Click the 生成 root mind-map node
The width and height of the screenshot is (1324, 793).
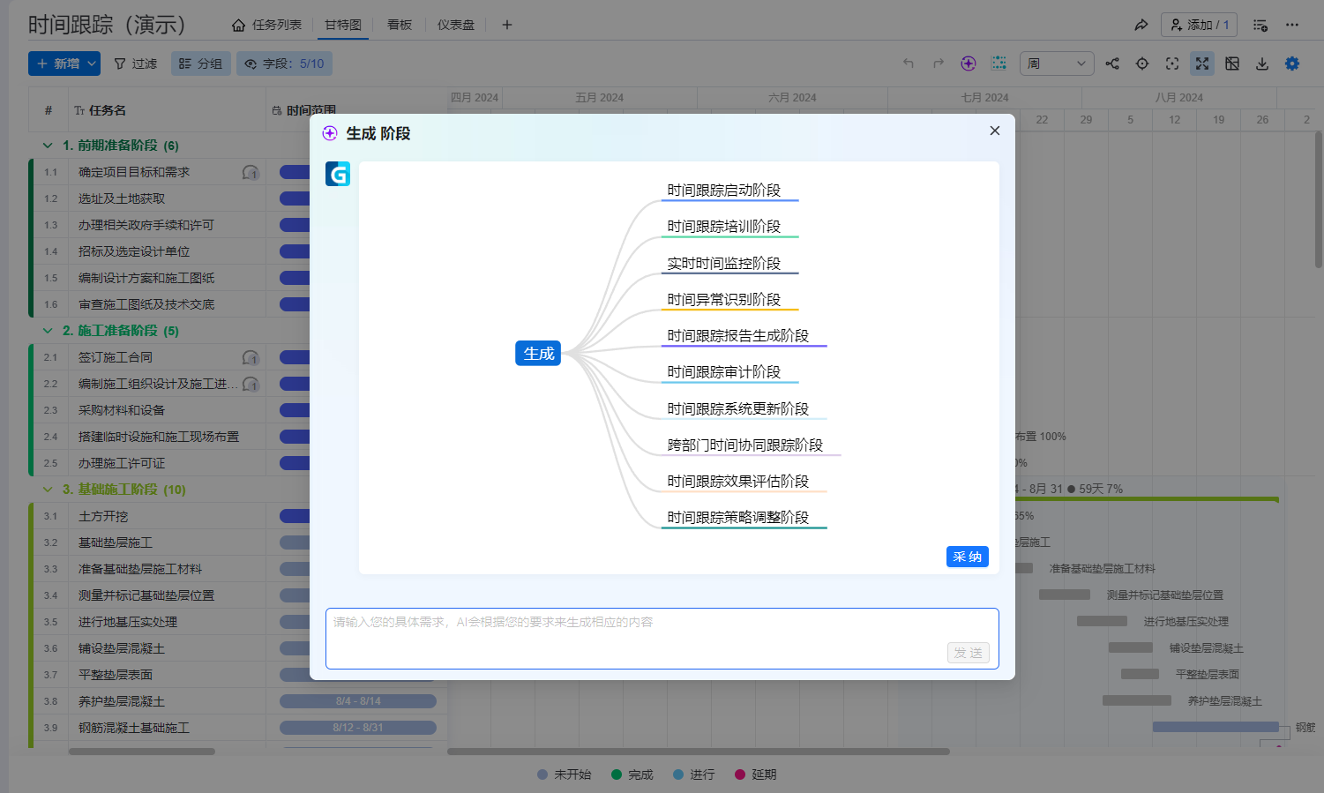point(538,353)
